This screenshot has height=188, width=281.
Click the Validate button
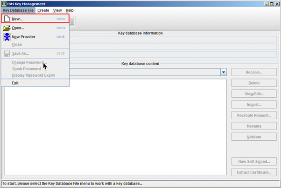[254, 137]
